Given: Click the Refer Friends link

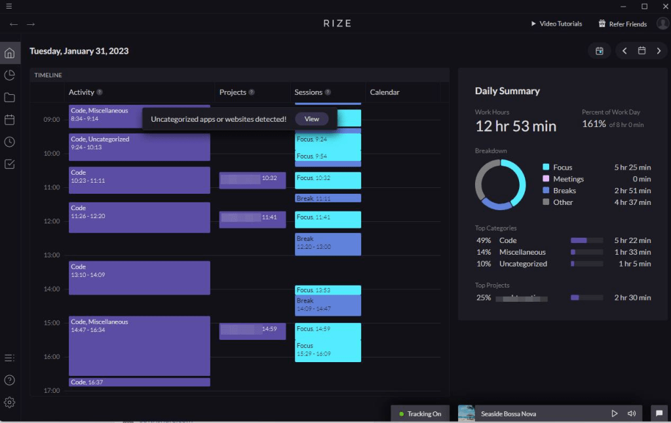Looking at the screenshot, I should pyautogui.click(x=623, y=24).
